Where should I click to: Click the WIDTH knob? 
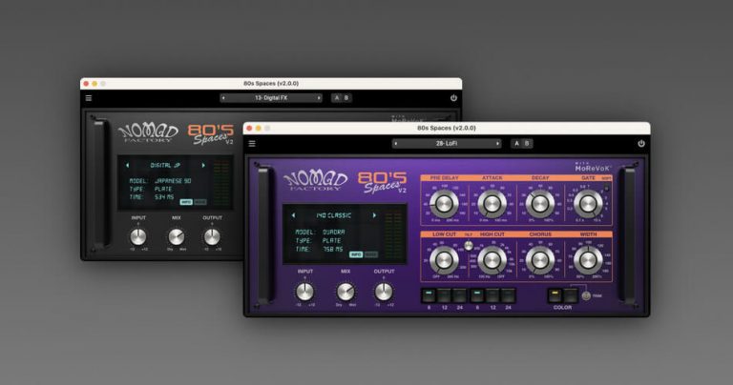pos(588,260)
